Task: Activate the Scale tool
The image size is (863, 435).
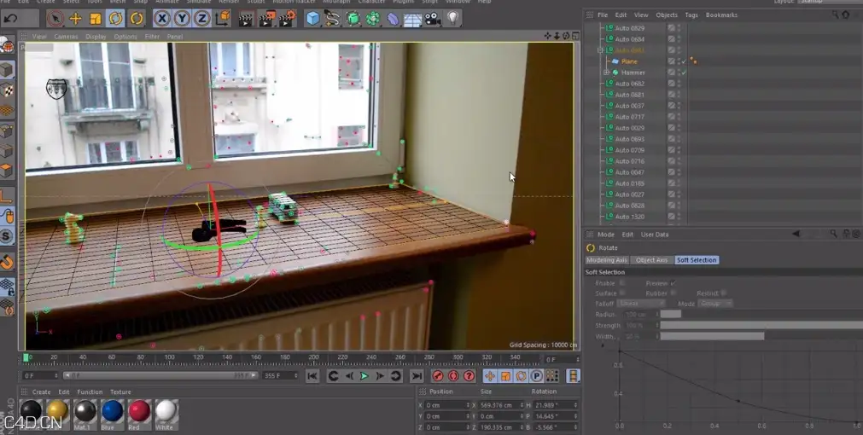Action: tap(96, 19)
